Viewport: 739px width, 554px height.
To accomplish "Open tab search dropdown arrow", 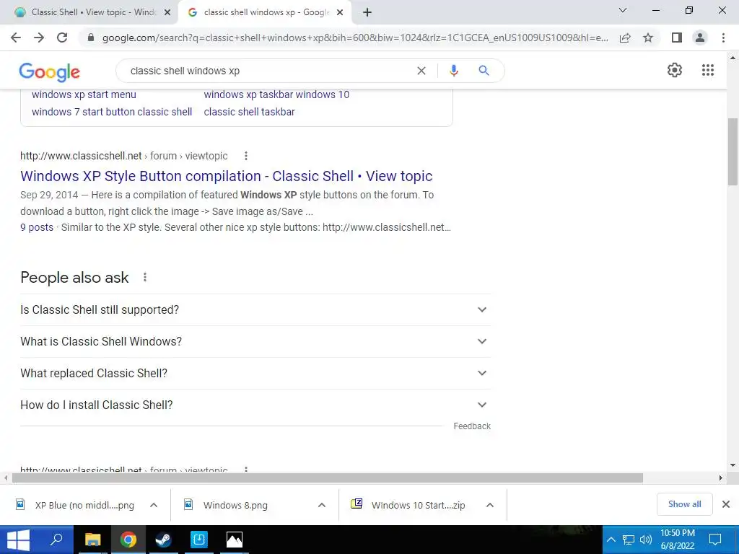I will point(623,10).
